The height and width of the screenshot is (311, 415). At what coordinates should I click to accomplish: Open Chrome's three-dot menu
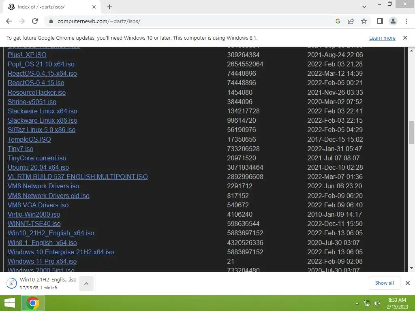[x=406, y=21]
